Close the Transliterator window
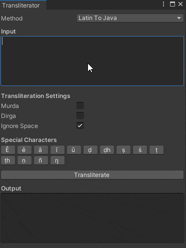The width and height of the screenshot is (186, 248). point(180,4)
